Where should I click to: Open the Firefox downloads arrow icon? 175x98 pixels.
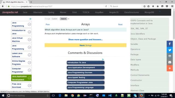[x=153, y=6]
